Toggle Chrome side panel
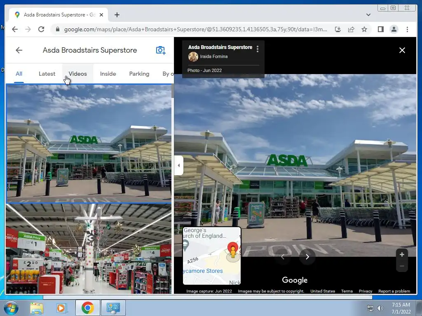 click(380, 29)
